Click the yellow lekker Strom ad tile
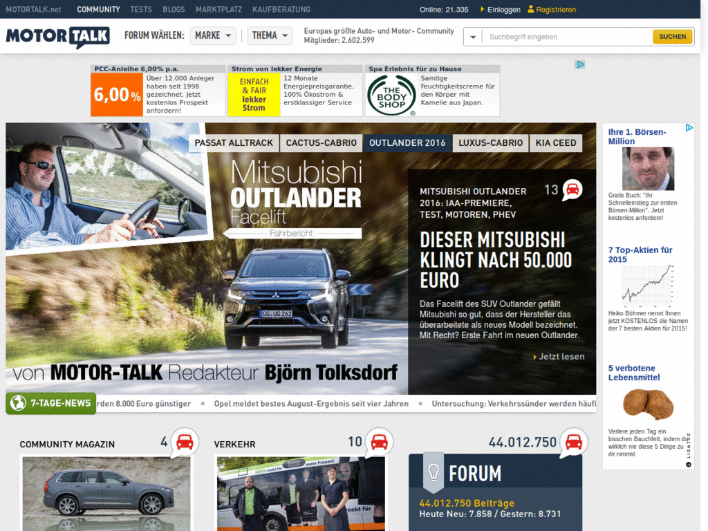The height and width of the screenshot is (531, 708). (254, 95)
